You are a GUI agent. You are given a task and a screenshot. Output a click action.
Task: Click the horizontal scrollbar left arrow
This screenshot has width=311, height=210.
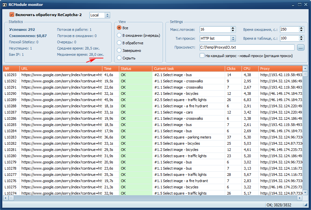click(x=6, y=198)
